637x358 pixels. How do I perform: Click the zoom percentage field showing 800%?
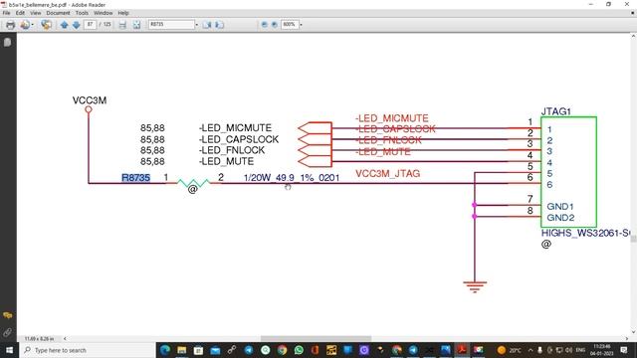pyautogui.click(x=290, y=24)
